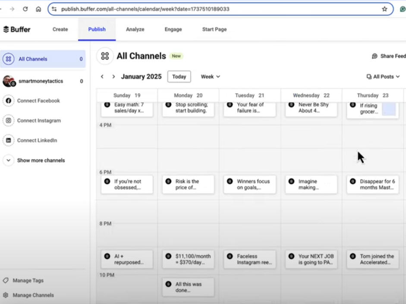Open the site info icon in address bar

click(54, 9)
